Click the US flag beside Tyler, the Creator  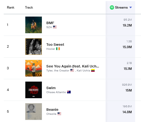72,70
